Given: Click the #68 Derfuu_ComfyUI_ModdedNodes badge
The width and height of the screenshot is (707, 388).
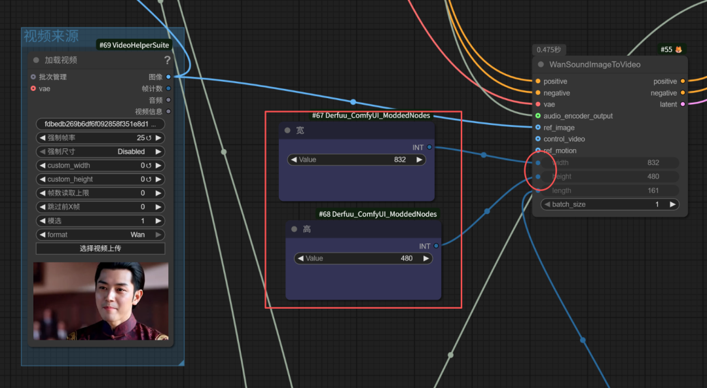Looking at the screenshot, I should point(378,214).
